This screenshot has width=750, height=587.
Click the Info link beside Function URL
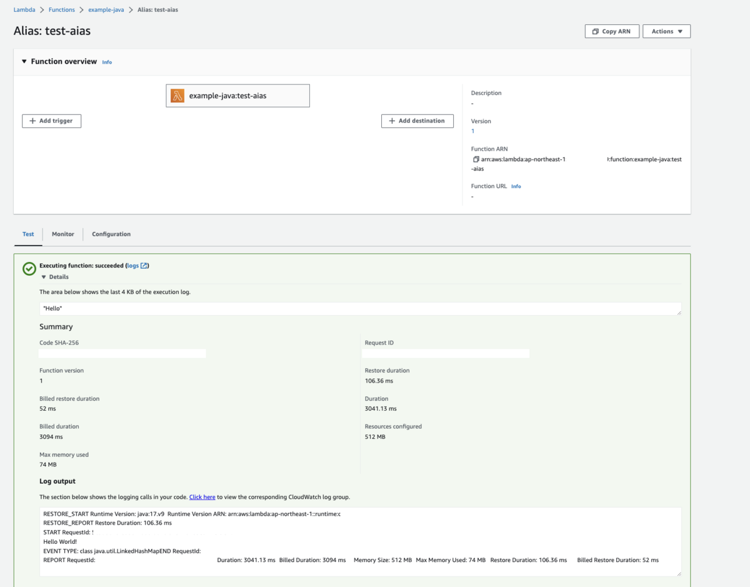(x=516, y=186)
